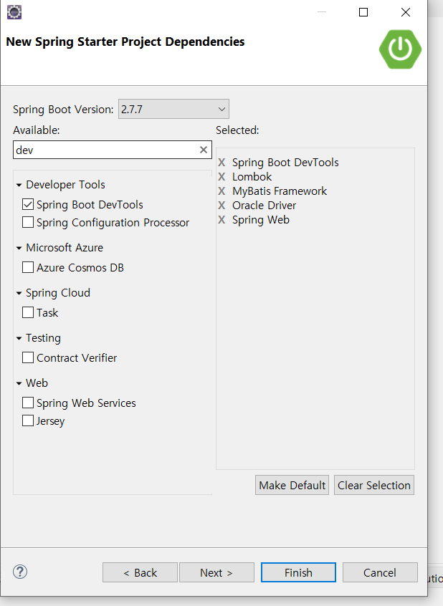Select Lombok text in Selected list
The image size is (443, 606).
coord(252,177)
